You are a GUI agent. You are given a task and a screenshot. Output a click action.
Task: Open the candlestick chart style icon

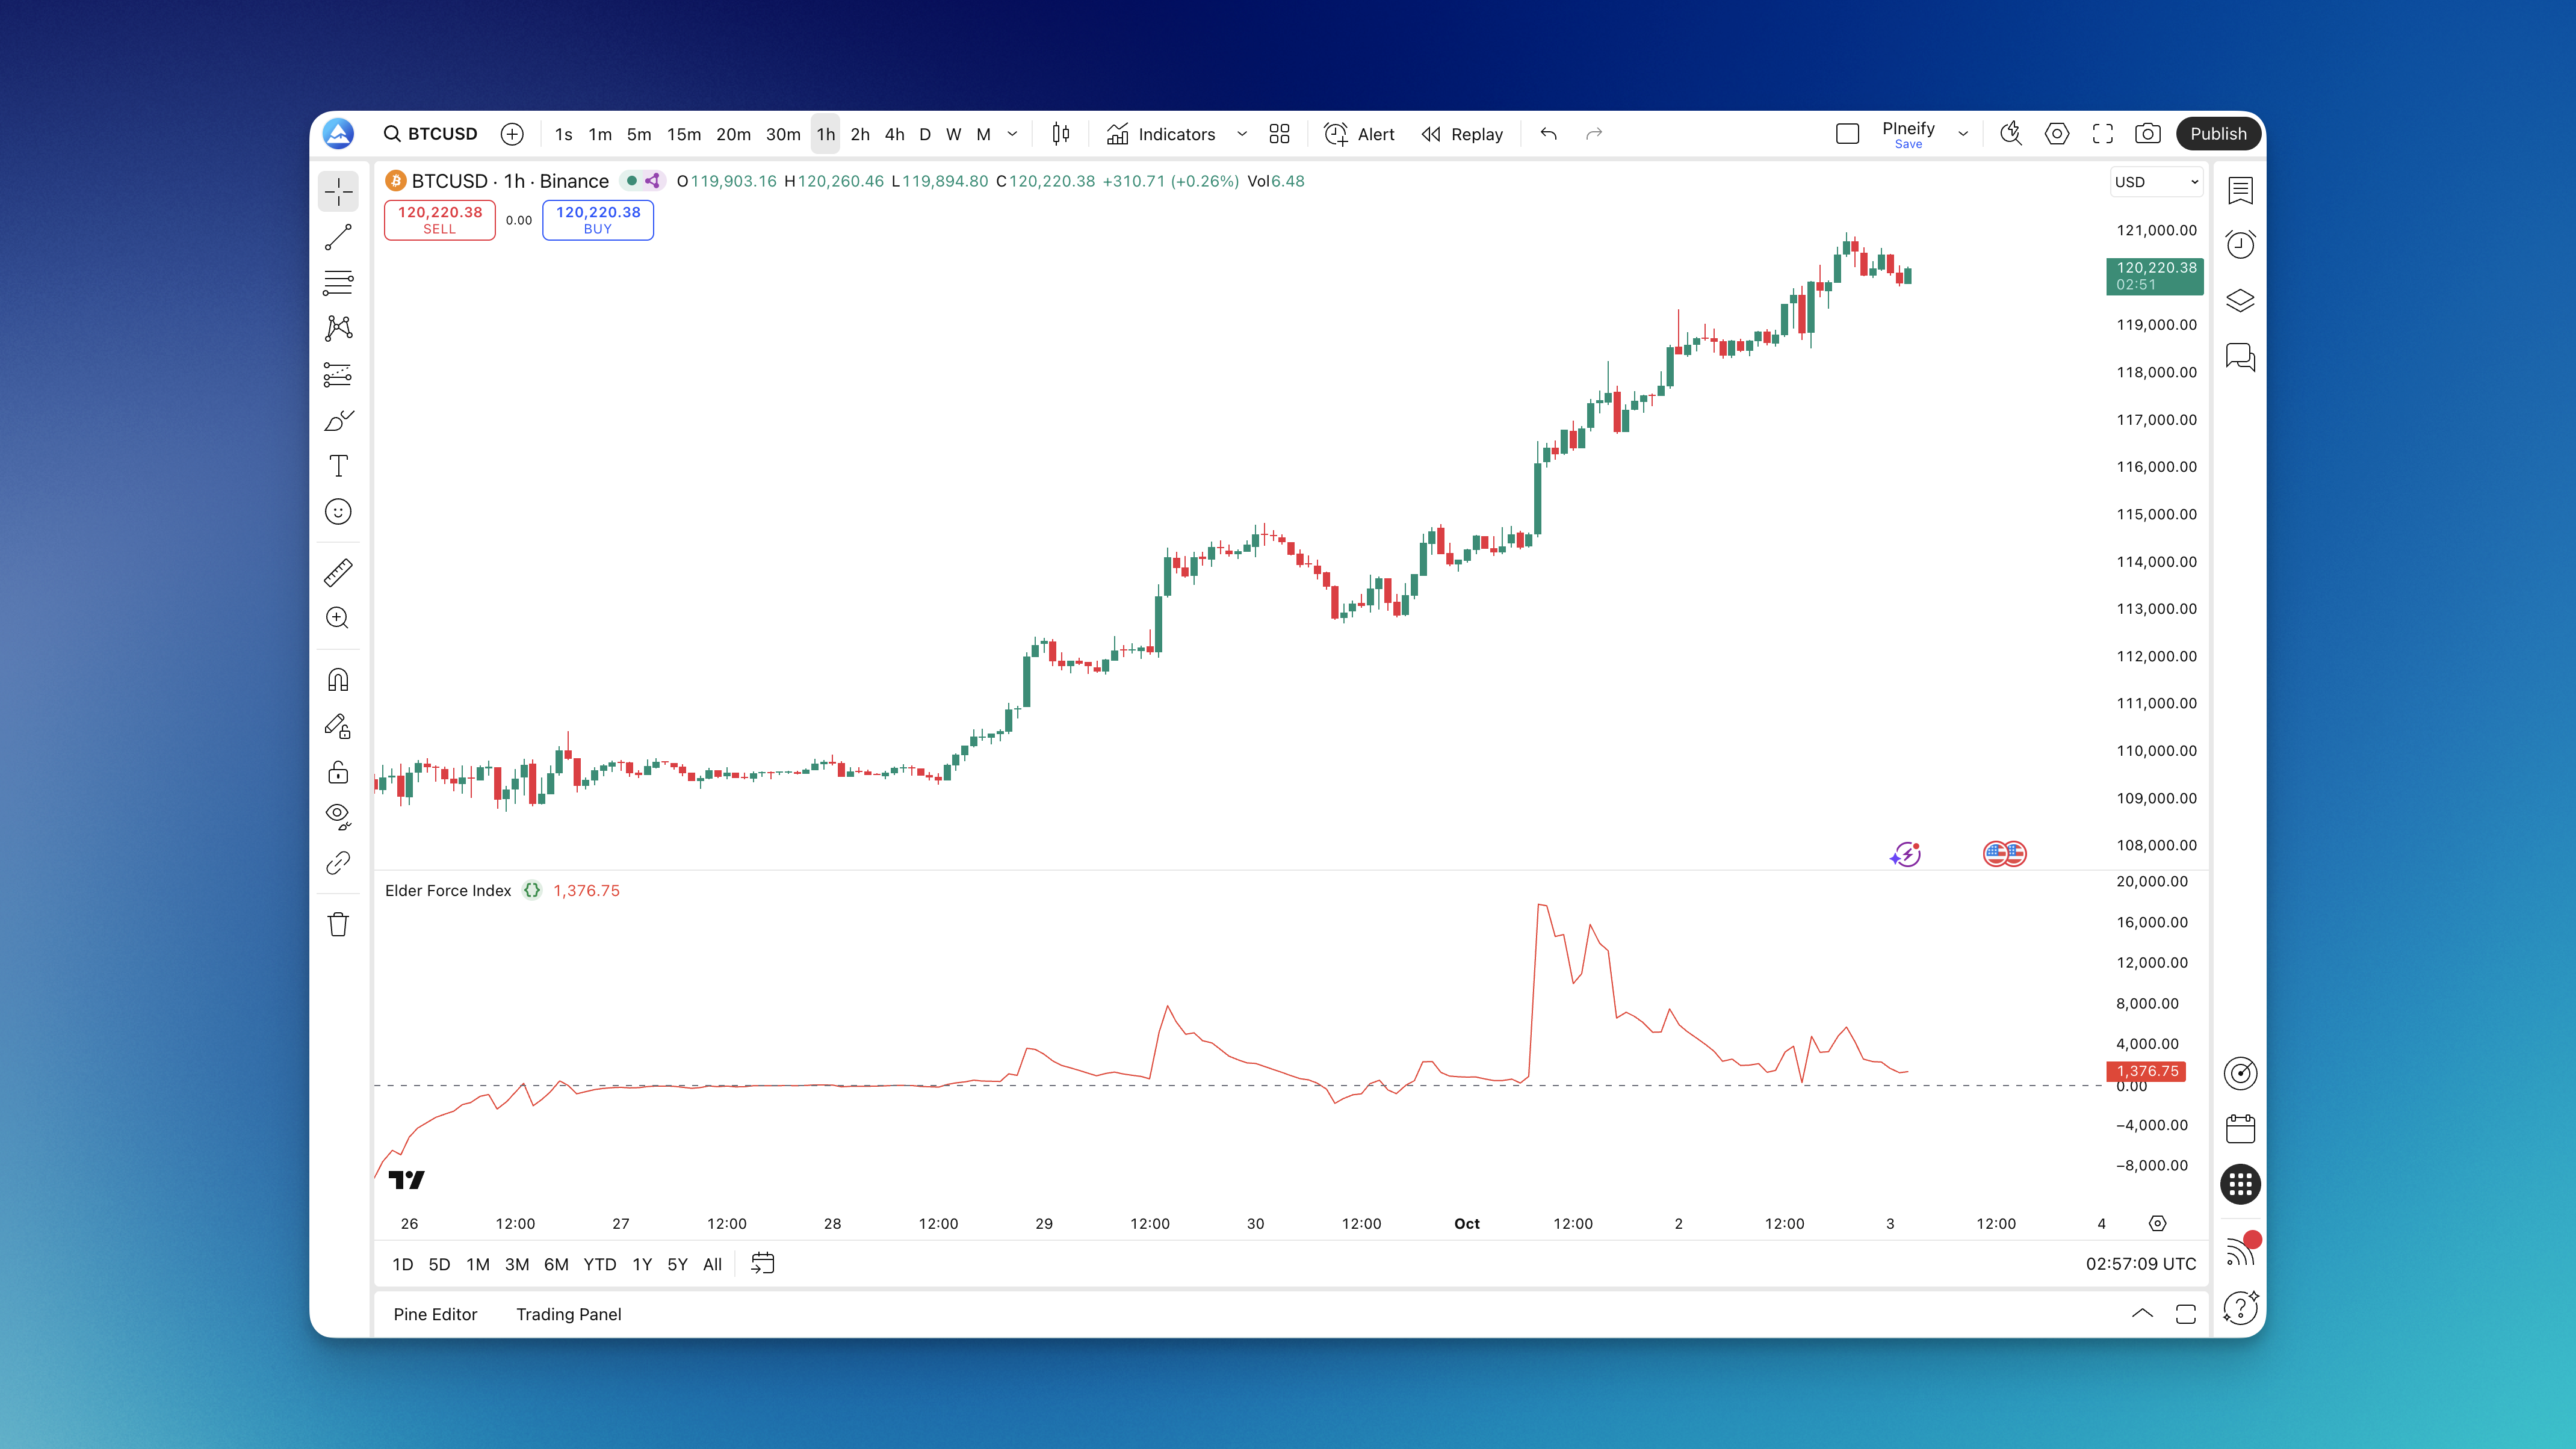[1061, 134]
